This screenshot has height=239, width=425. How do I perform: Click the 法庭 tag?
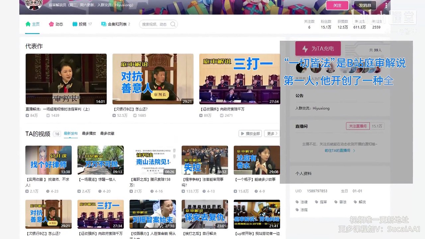(x=302, y=210)
